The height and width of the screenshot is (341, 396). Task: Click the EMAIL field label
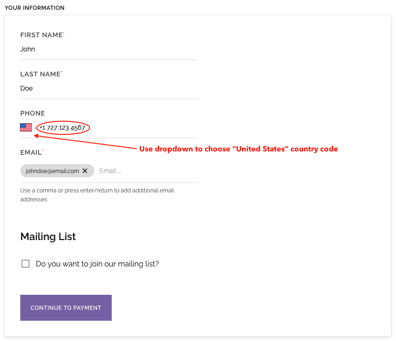(x=31, y=152)
